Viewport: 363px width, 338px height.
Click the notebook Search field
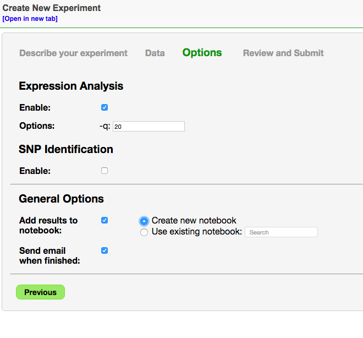(281, 232)
